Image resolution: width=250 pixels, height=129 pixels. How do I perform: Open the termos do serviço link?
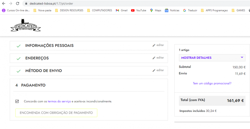coord(59,101)
